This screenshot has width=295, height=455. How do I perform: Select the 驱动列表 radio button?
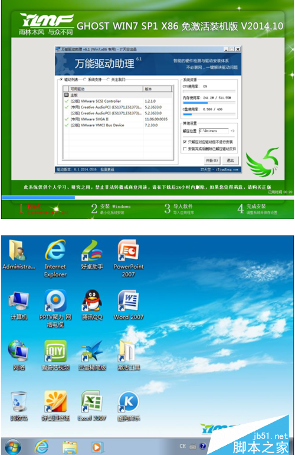pyautogui.click(x=61, y=80)
